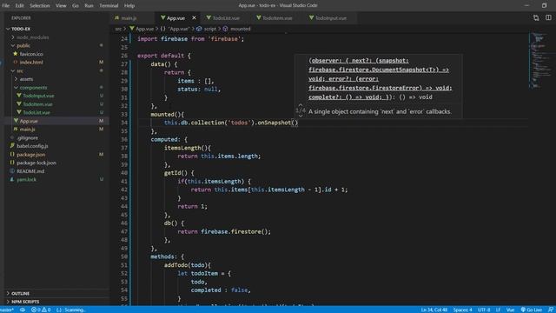
Task: Change language mode via Vue indicator
Action: pyautogui.click(x=510, y=310)
